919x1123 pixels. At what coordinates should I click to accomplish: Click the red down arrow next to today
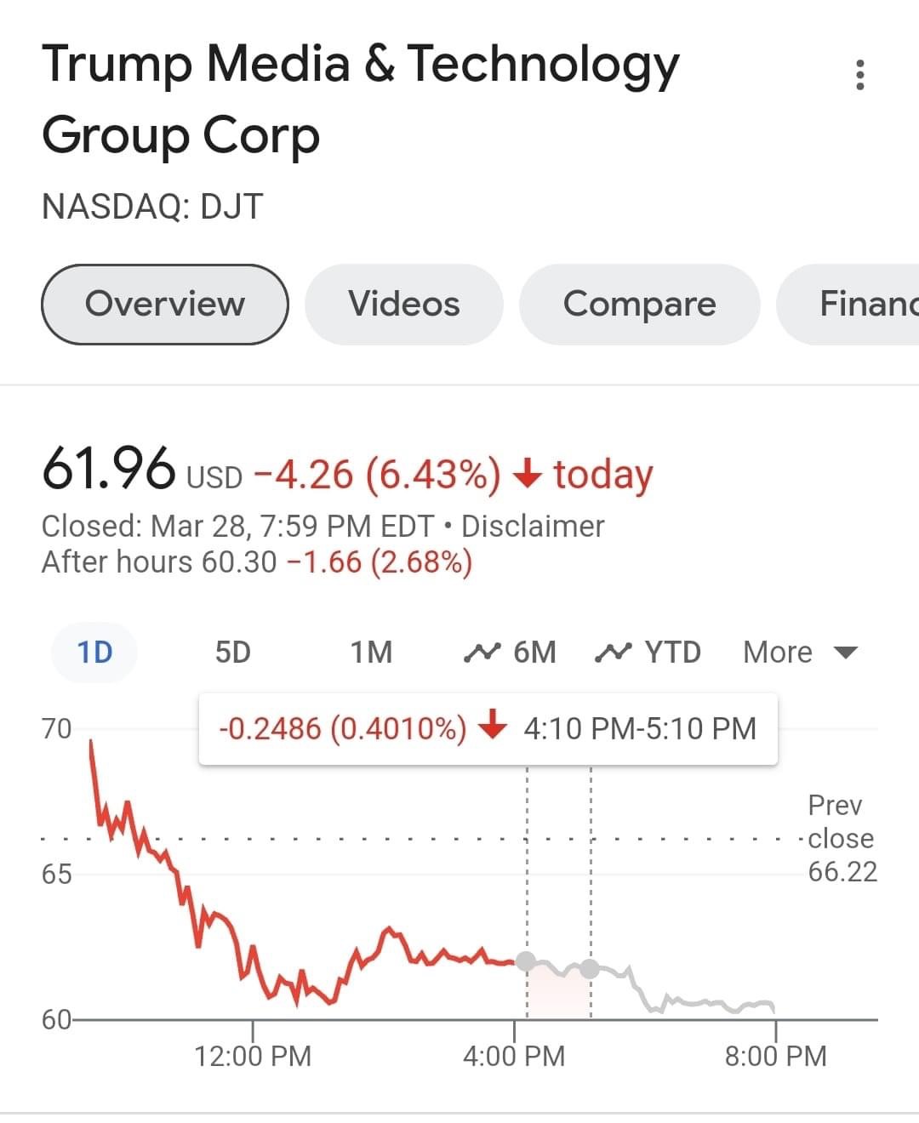[x=528, y=473]
